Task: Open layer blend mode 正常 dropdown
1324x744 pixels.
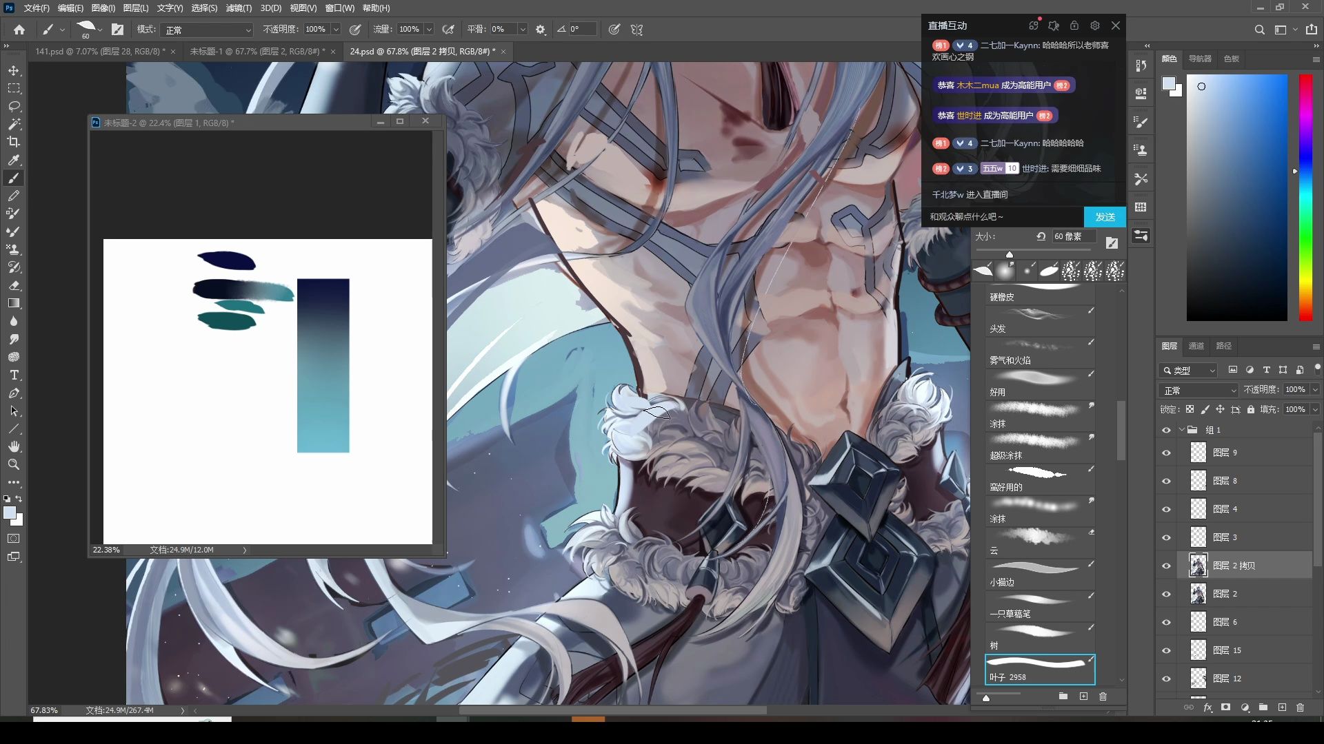Action: [x=1199, y=390]
